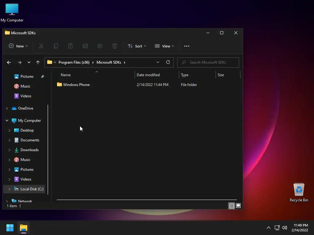Expand the Documents tree node
Screen dimensions: 314x235
coord(9,140)
